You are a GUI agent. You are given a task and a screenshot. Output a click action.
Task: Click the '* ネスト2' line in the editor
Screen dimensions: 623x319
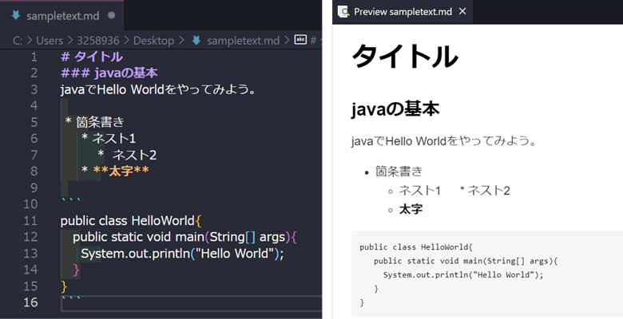pos(127,155)
